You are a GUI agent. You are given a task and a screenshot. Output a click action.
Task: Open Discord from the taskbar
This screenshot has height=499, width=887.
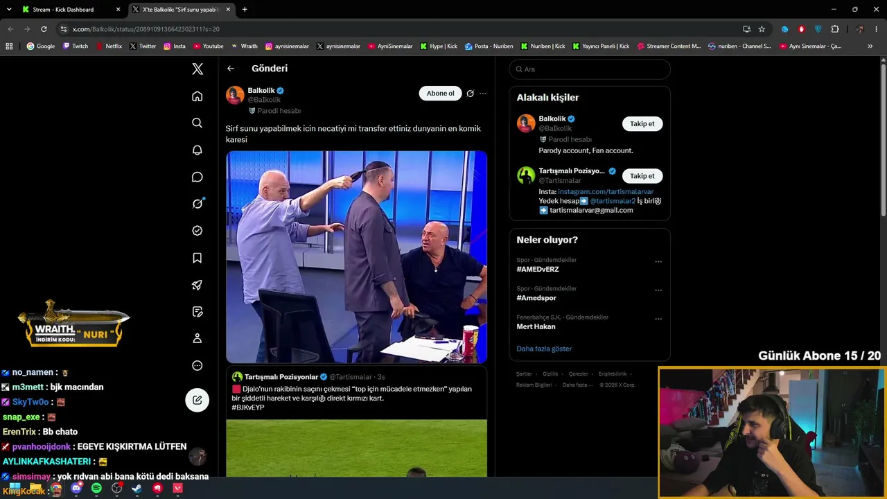click(76, 489)
